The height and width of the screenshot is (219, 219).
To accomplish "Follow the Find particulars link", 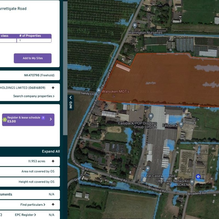I will [33, 204].
